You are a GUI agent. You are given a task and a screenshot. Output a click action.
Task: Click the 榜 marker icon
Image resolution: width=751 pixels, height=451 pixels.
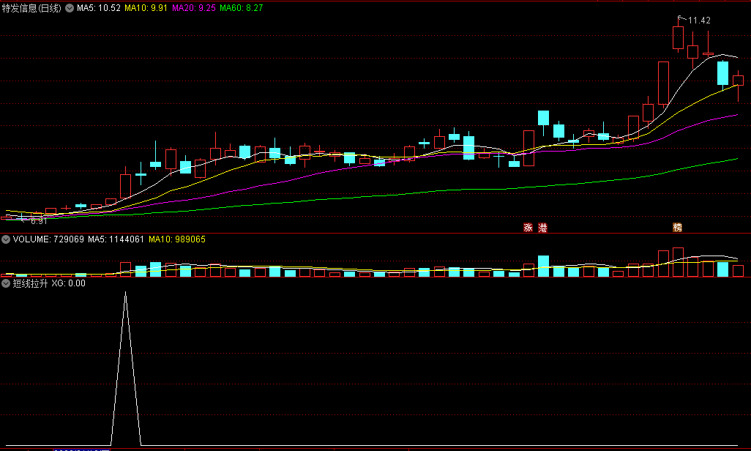pos(678,228)
